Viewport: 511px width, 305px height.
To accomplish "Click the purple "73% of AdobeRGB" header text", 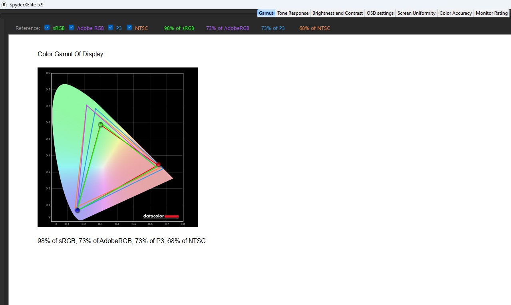I will pyautogui.click(x=227, y=28).
